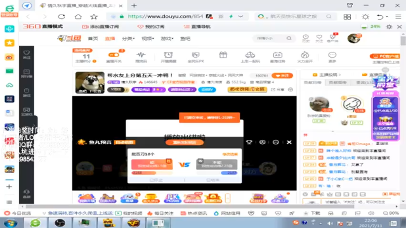Click the red prediction option progress bar
This screenshot has height=228, width=406.
(x=152, y=173)
